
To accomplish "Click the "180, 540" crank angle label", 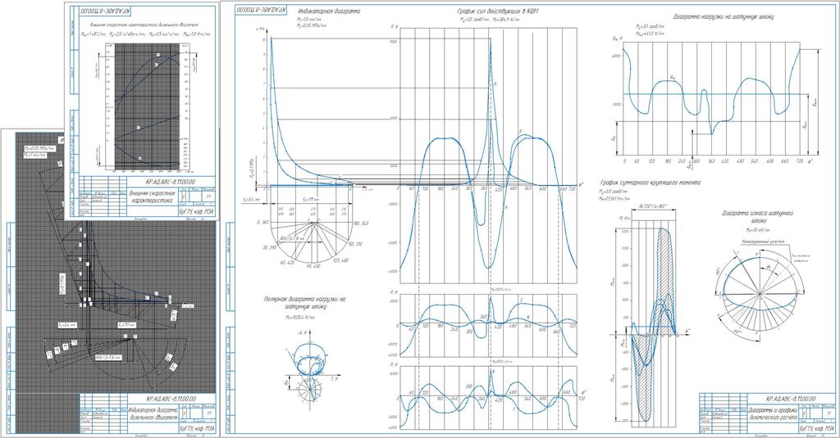I will (x=361, y=224).
